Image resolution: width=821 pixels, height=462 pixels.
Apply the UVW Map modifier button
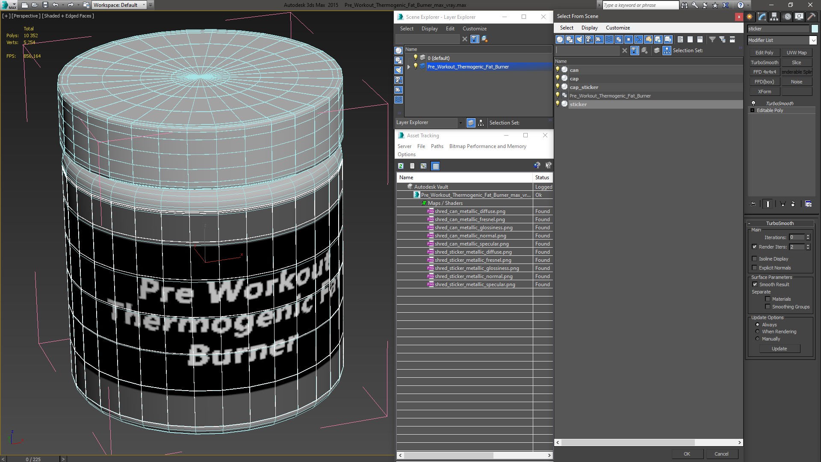click(796, 53)
